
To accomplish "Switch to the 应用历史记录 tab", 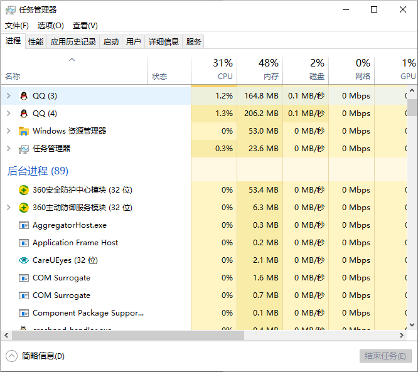I will point(73,42).
